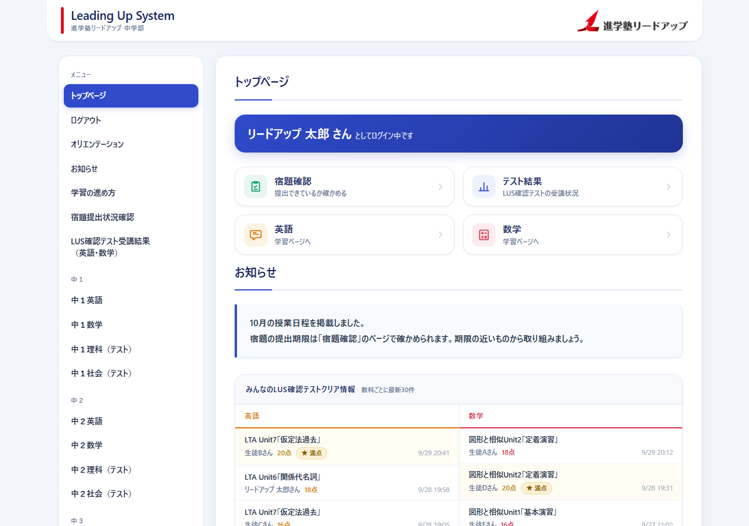Go to お知らせ in the sidebar menu
Image resolution: width=749 pixels, height=526 pixels.
click(131, 168)
